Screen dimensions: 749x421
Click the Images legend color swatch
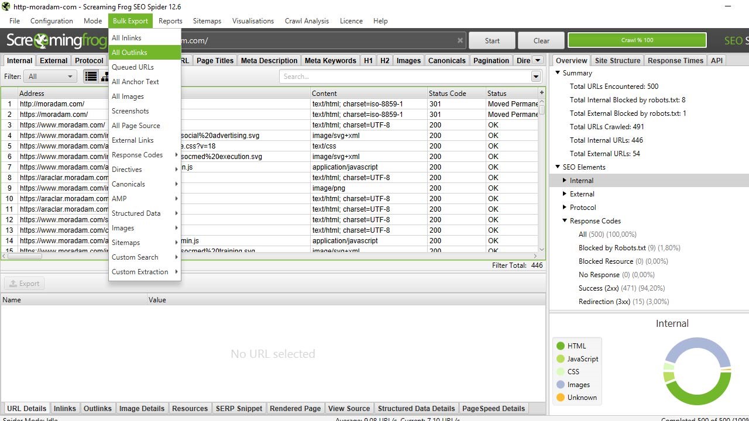[561, 385]
